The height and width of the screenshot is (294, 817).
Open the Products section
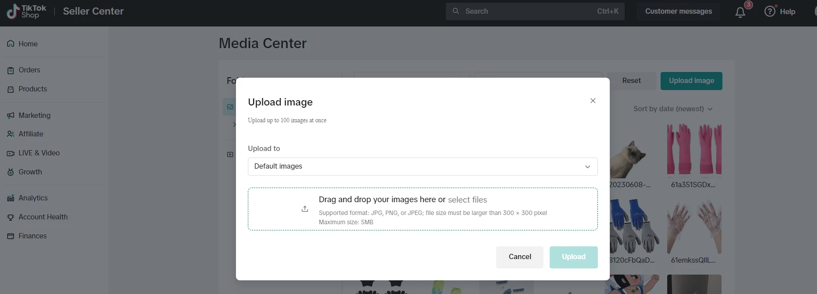point(32,89)
